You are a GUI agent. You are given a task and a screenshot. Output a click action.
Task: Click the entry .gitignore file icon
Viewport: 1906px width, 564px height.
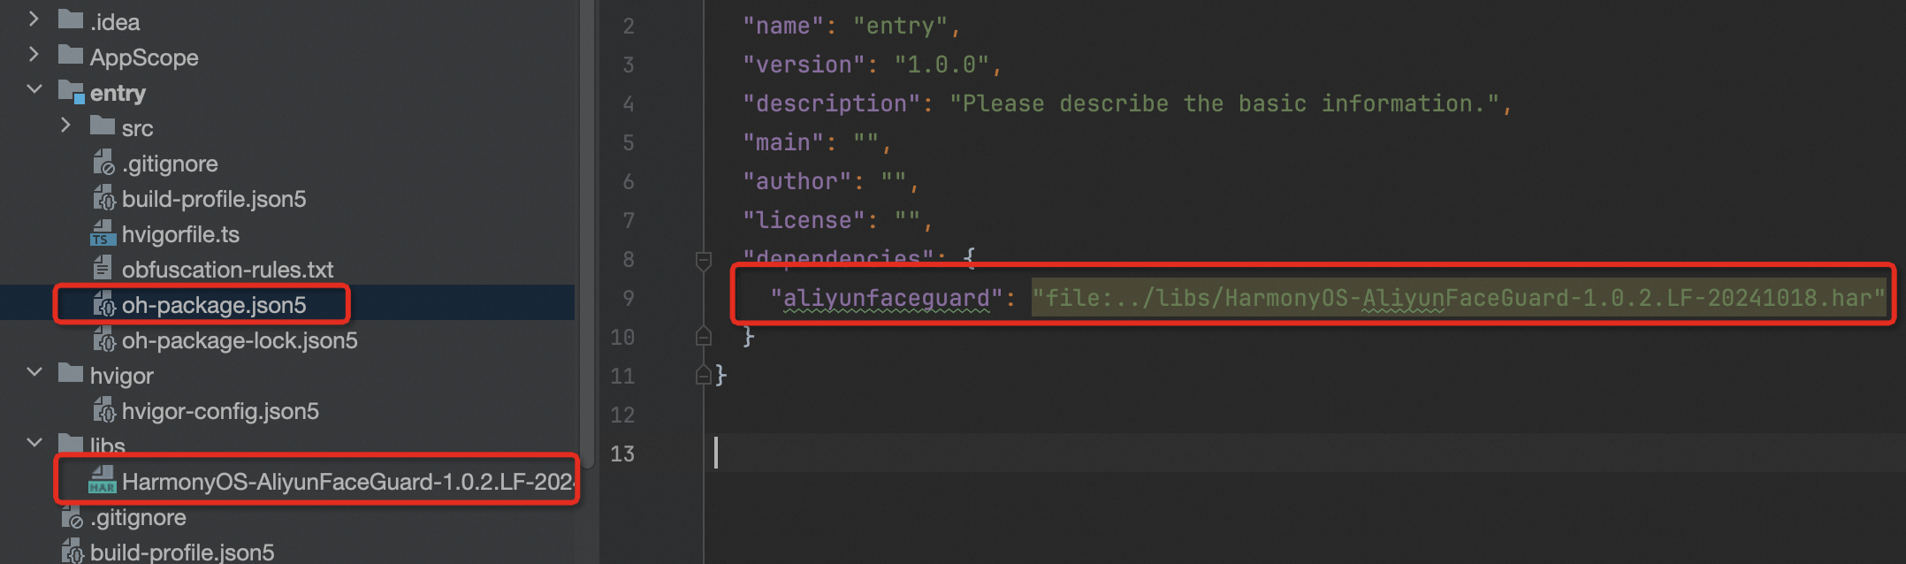pyautogui.click(x=103, y=163)
